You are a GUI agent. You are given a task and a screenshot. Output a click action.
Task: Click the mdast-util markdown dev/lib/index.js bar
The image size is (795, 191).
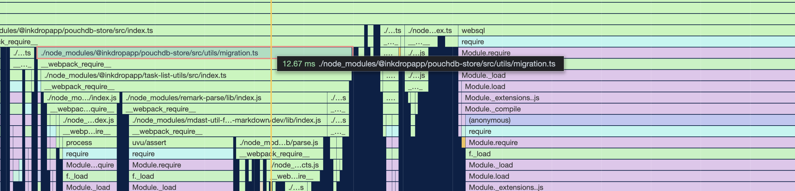227,120
